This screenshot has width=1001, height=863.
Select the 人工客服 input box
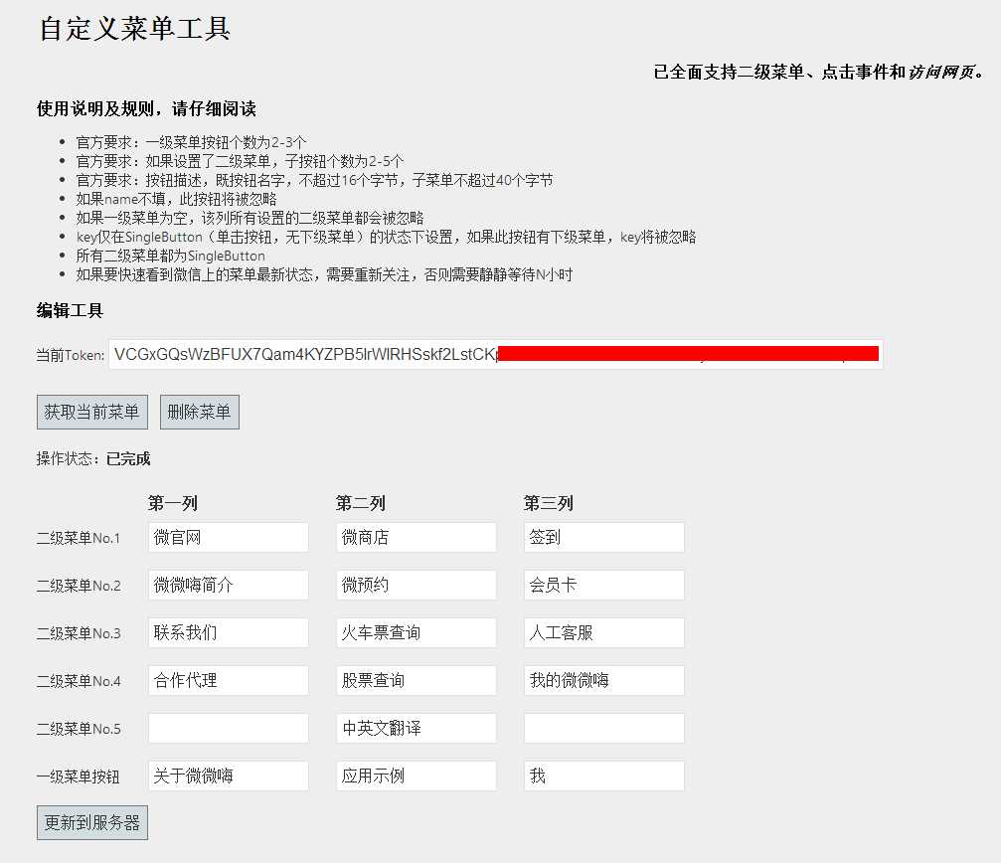(x=604, y=632)
